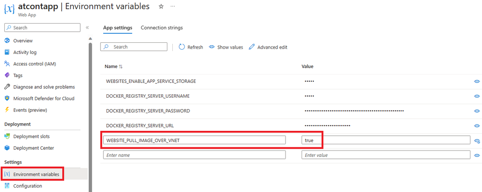Switch to the Connection strings tab
Image resolution: width=482 pixels, height=192 pixels.
pyautogui.click(x=162, y=27)
